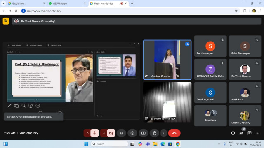Click END SLIDE SHOW in presenter view

pos(54,45)
